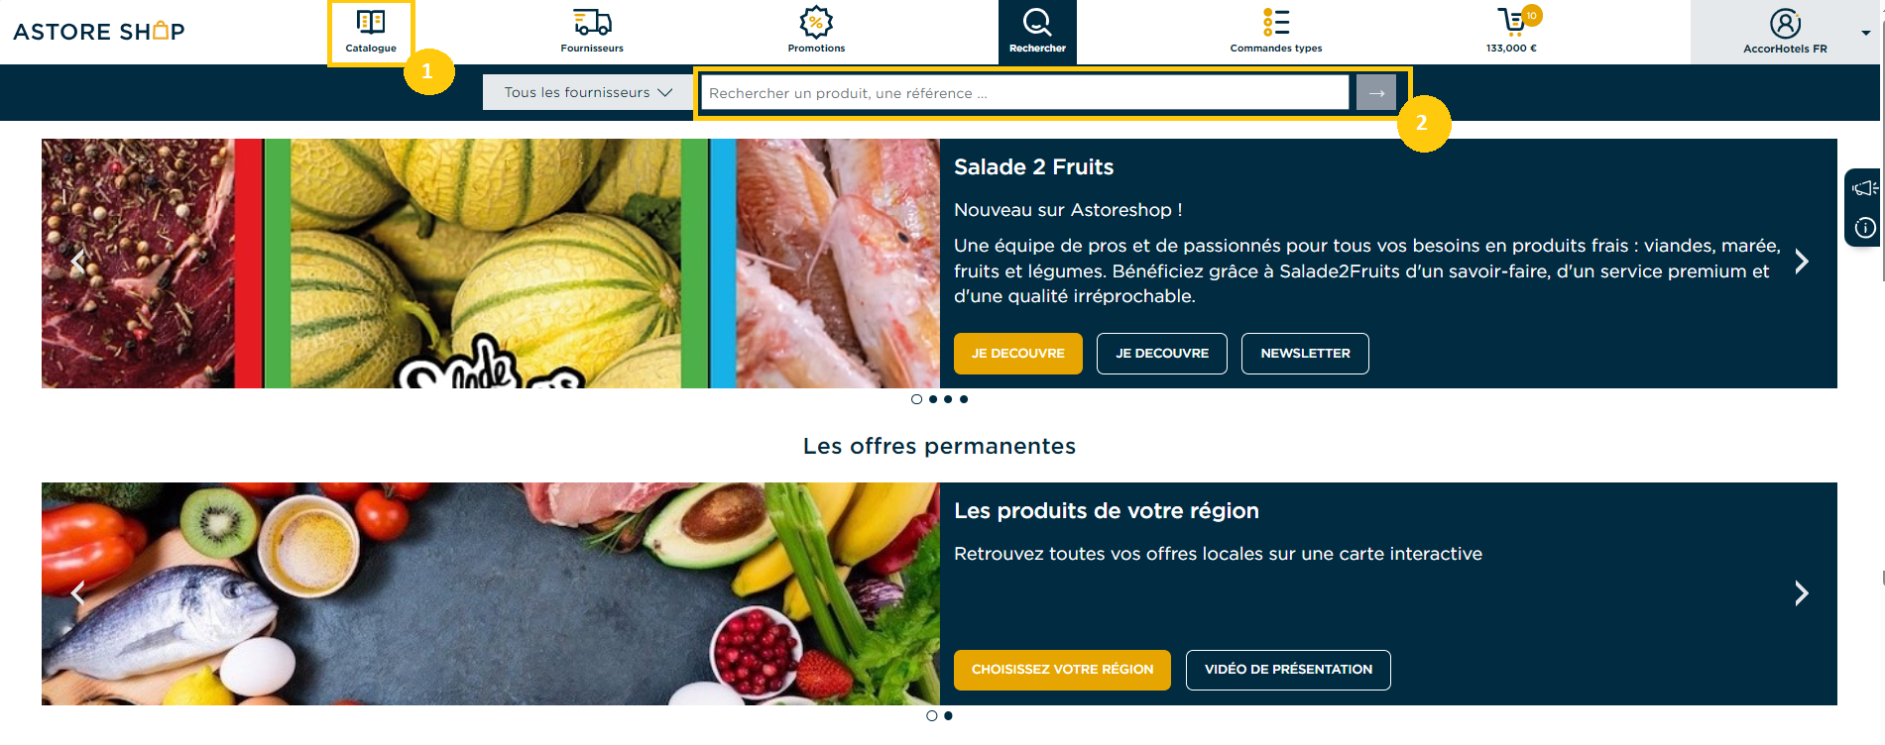Open the NEWSLETTER button
Screen dimensions: 1885x745
point(1305,354)
